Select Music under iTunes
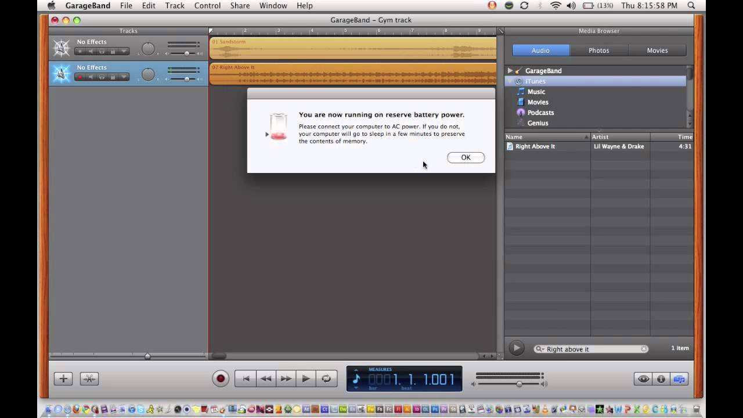Viewport: 743px width, 418px height. [536, 92]
